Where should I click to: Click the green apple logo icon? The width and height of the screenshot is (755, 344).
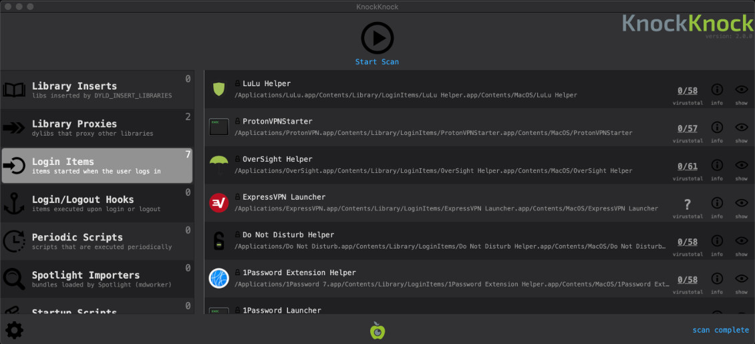coord(377,331)
